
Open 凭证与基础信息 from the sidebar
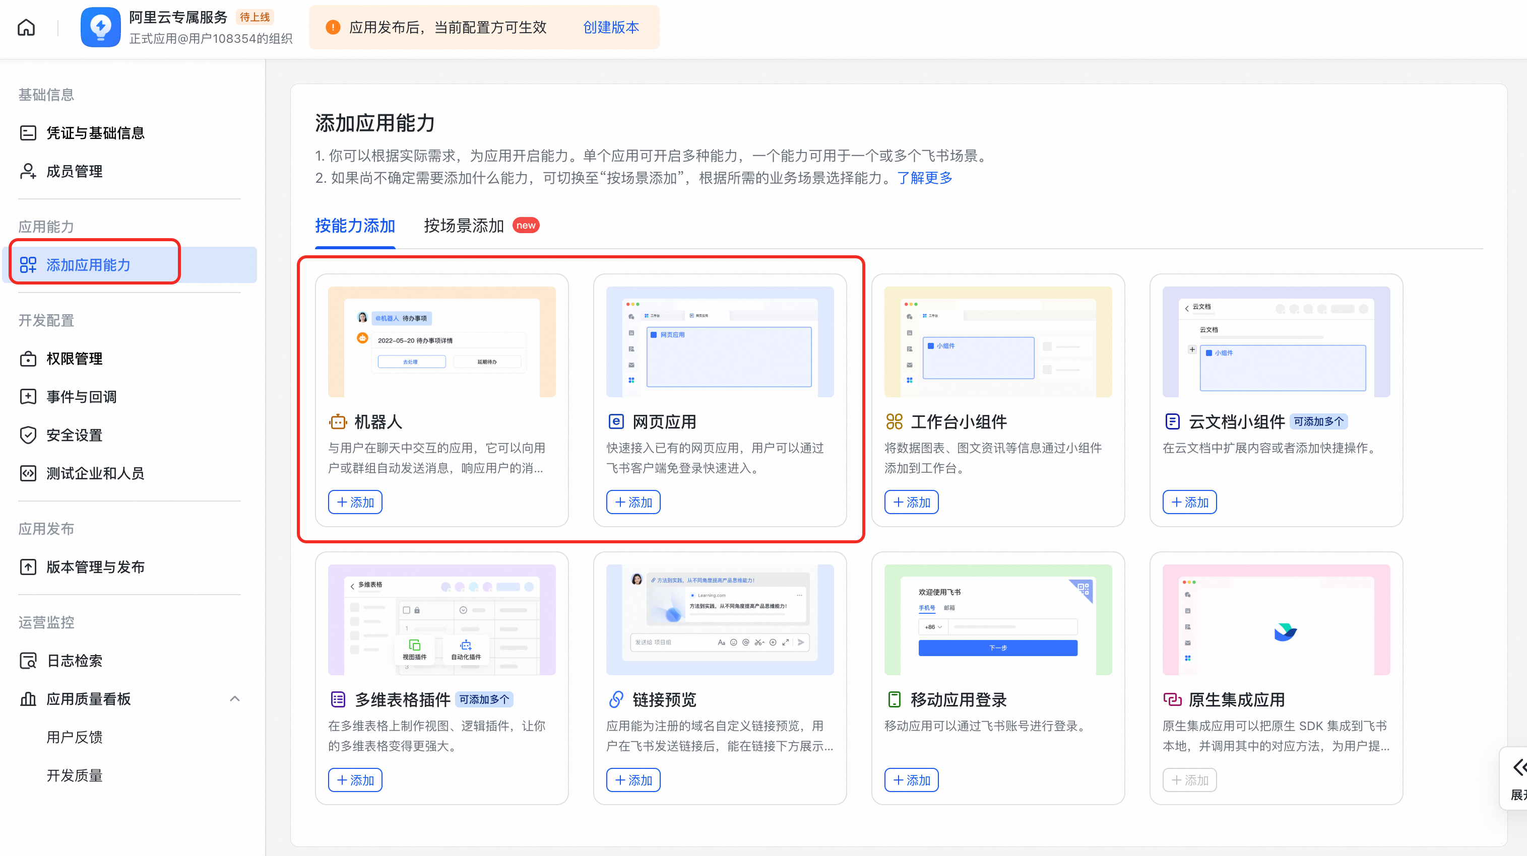point(95,133)
